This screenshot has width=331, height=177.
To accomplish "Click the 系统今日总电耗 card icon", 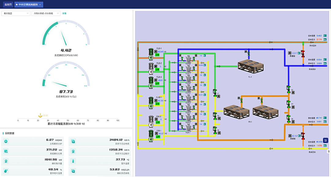I will [x=73, y=141].
